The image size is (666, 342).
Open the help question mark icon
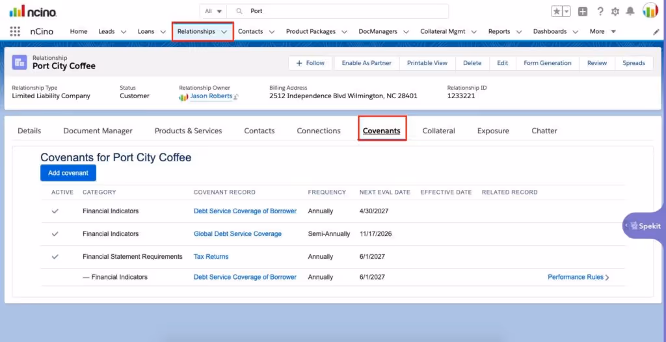click(600, 12)
